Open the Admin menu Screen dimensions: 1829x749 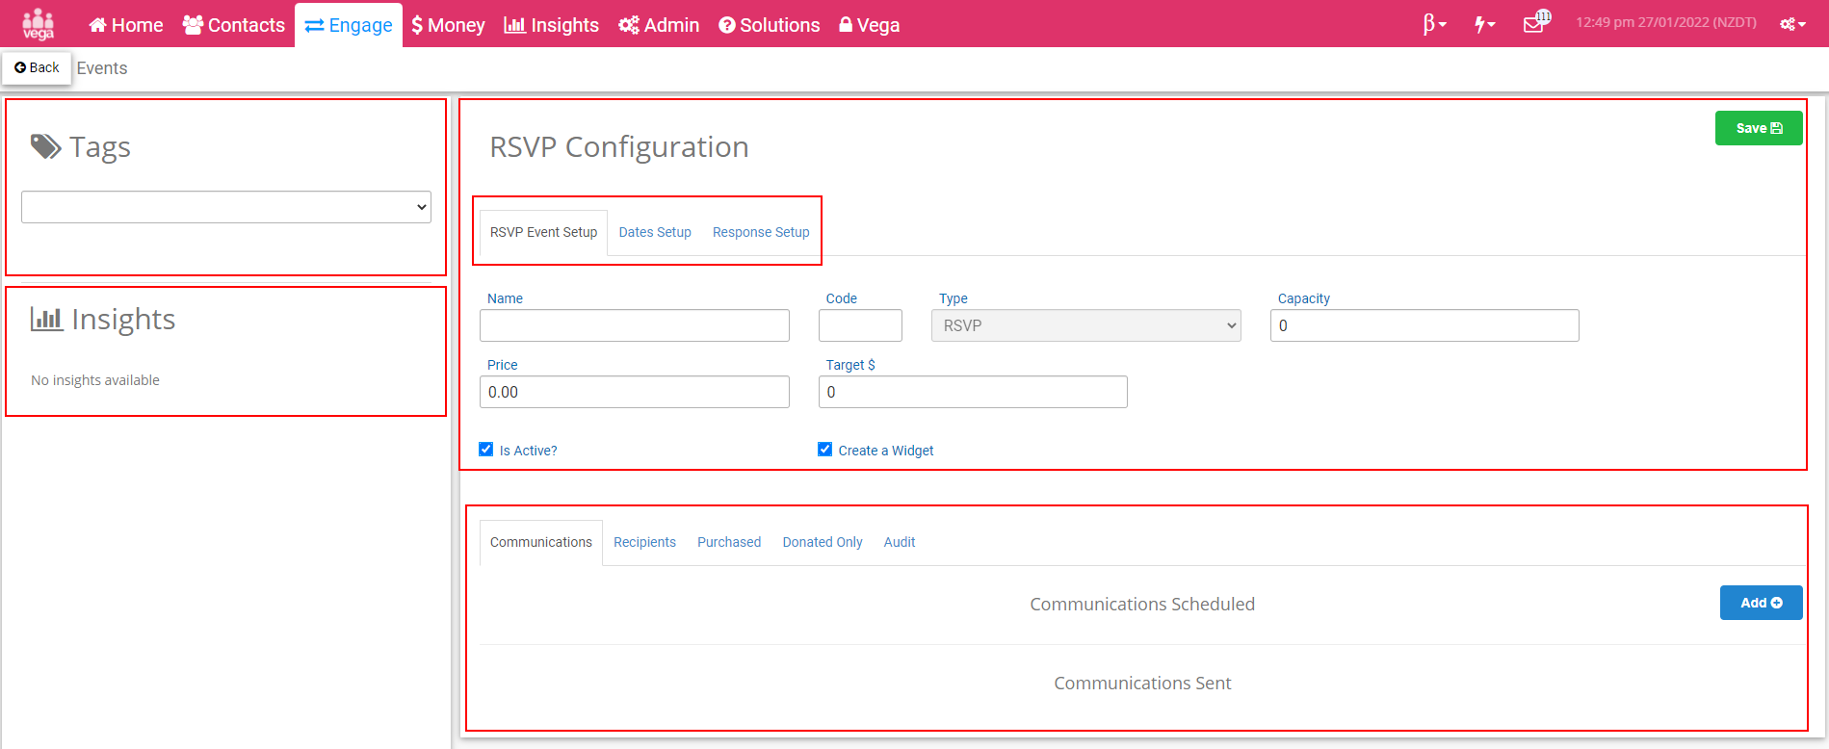(659, 25)
